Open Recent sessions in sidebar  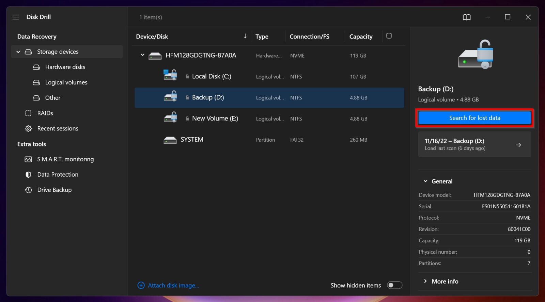coord(58,128)
